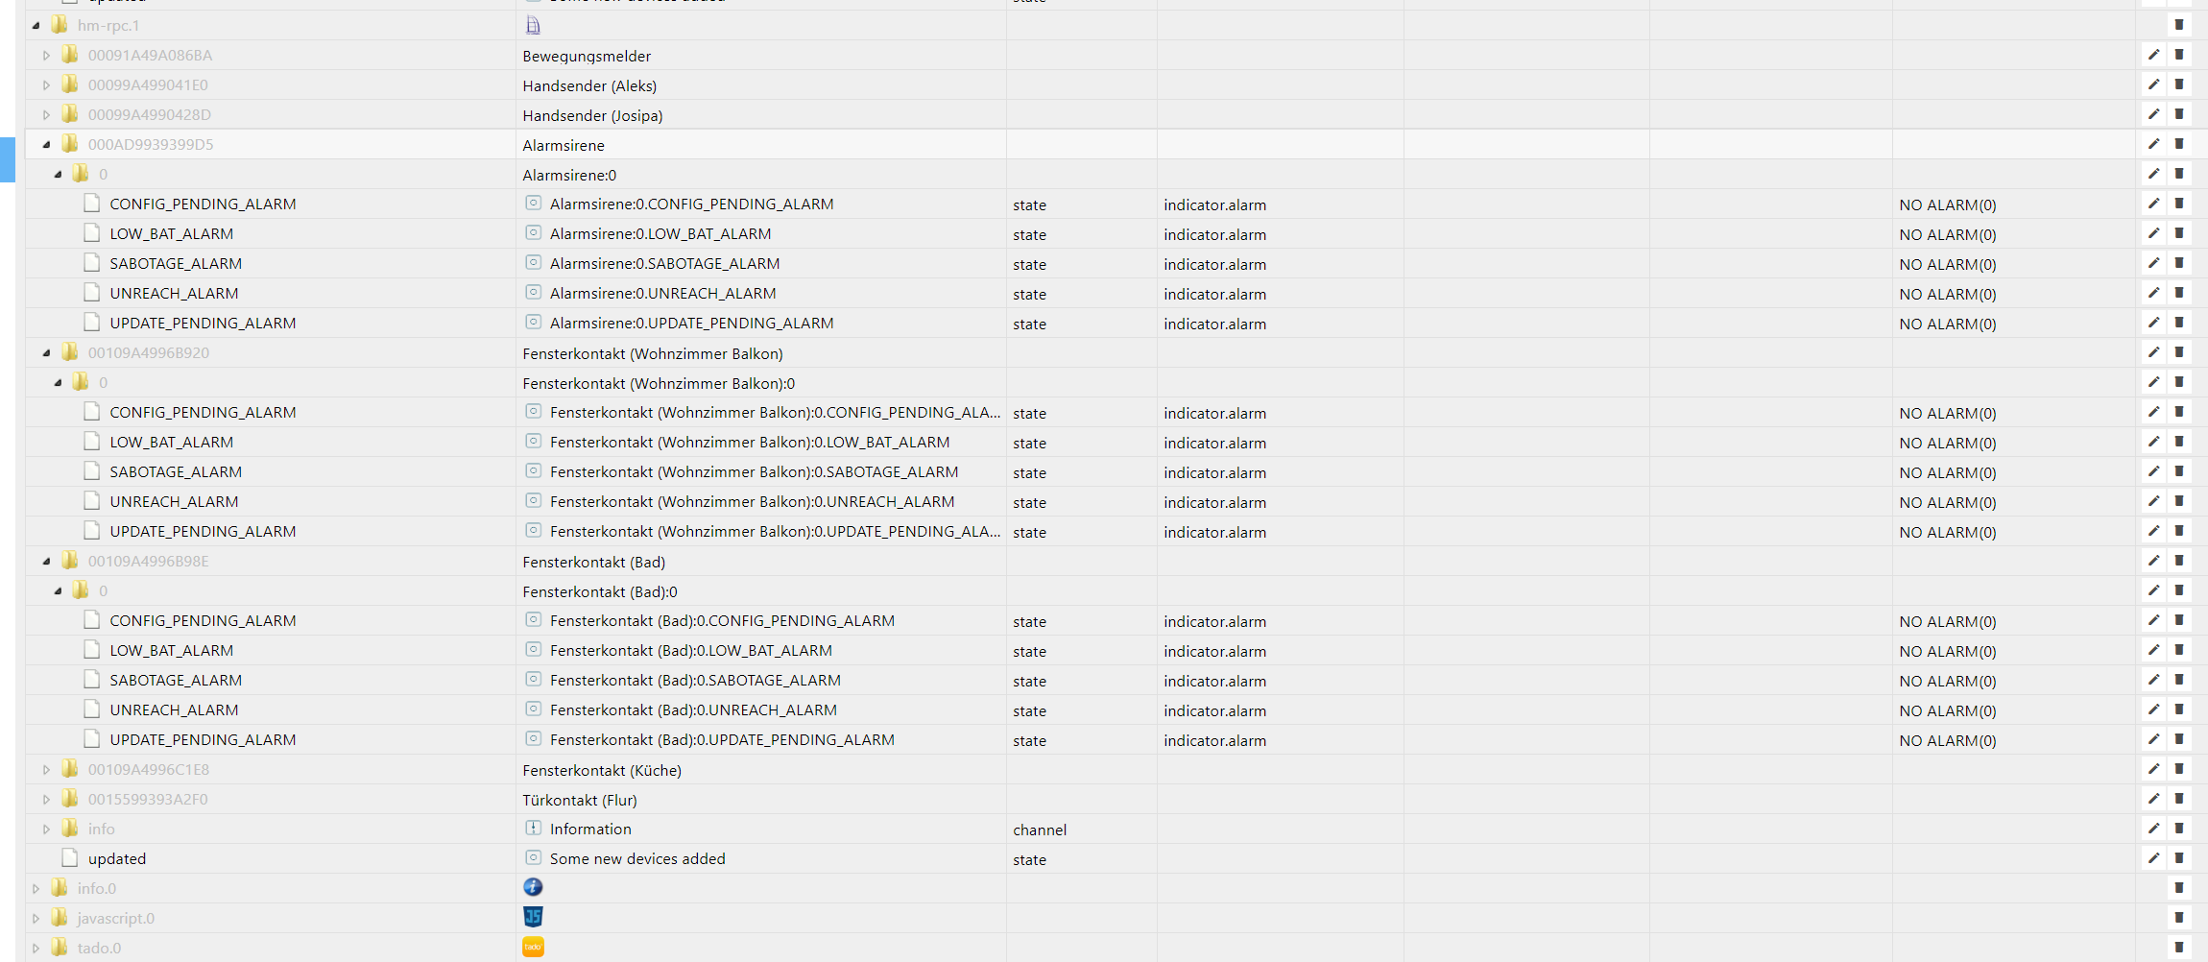
Task: Edit Fensterkontakt (Küche) device
Action: pos(2153,769)
